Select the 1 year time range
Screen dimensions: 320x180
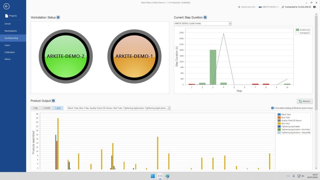click(x=58, y=108)
